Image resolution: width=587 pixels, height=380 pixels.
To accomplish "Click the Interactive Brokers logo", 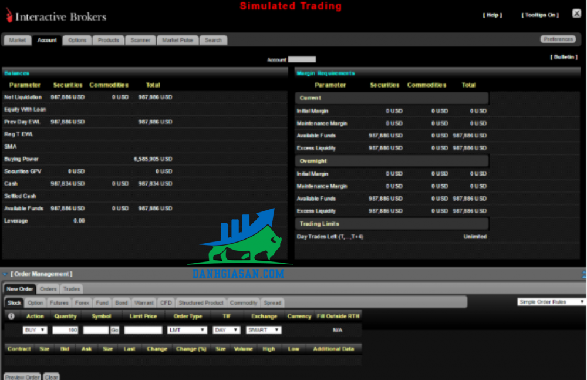I will tap(56, 16).
